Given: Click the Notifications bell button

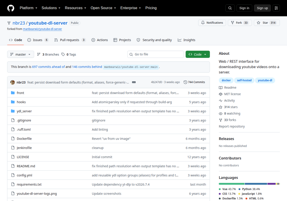Looking at the screenshot, I should pyautogui.click(x=212, y=23).
